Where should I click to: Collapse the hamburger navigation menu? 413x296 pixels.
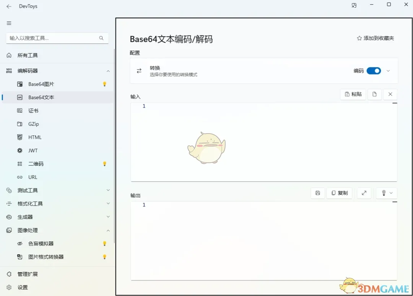click(9, 23)
